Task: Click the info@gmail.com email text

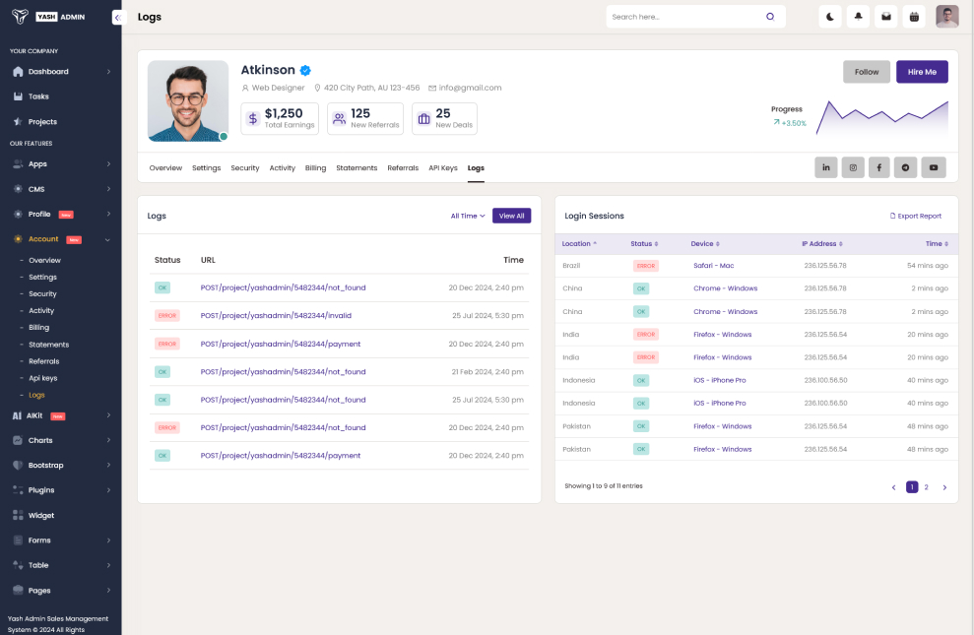Action: click(x=470, y=89)
